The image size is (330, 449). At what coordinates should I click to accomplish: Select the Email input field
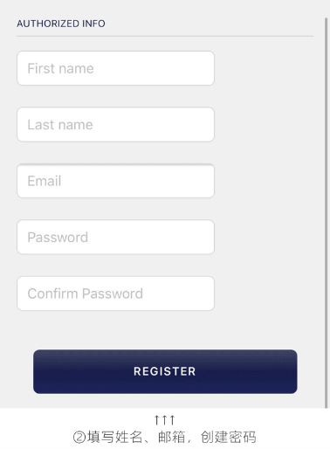tap(115, 181)
